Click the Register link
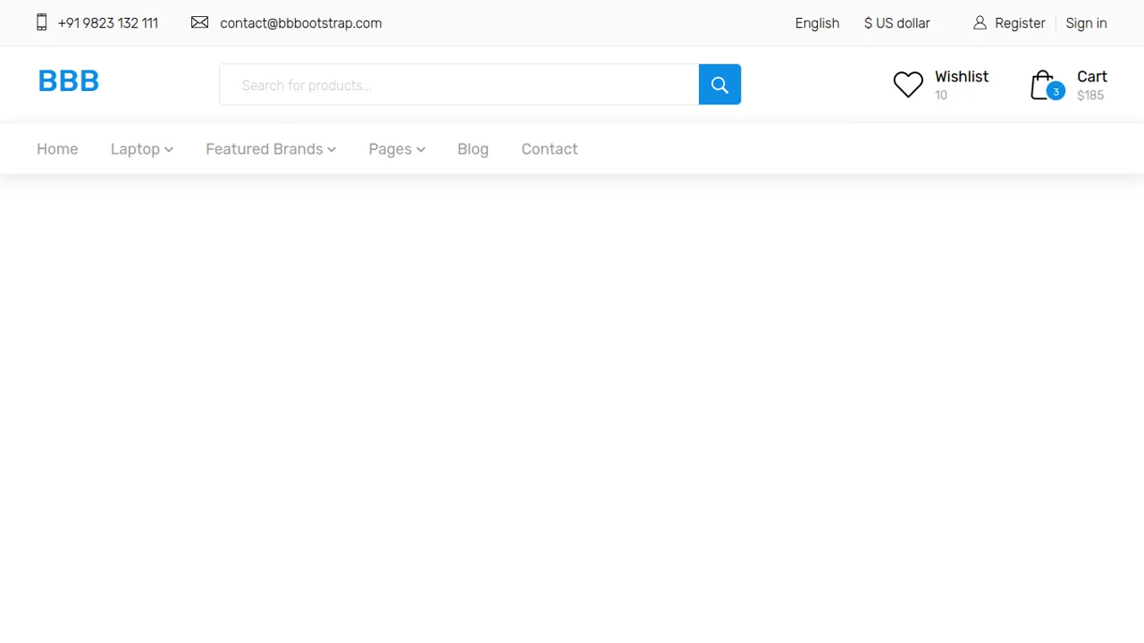Screen dimensions: 1144x643 coord(1020,22)
